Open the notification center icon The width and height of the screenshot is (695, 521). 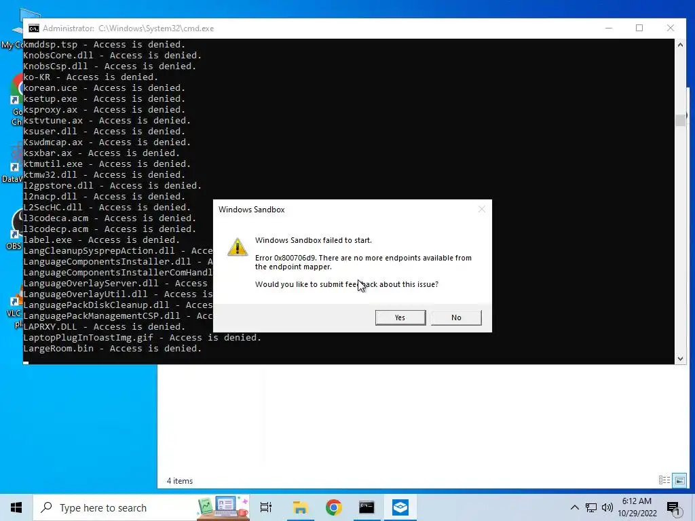673,509
